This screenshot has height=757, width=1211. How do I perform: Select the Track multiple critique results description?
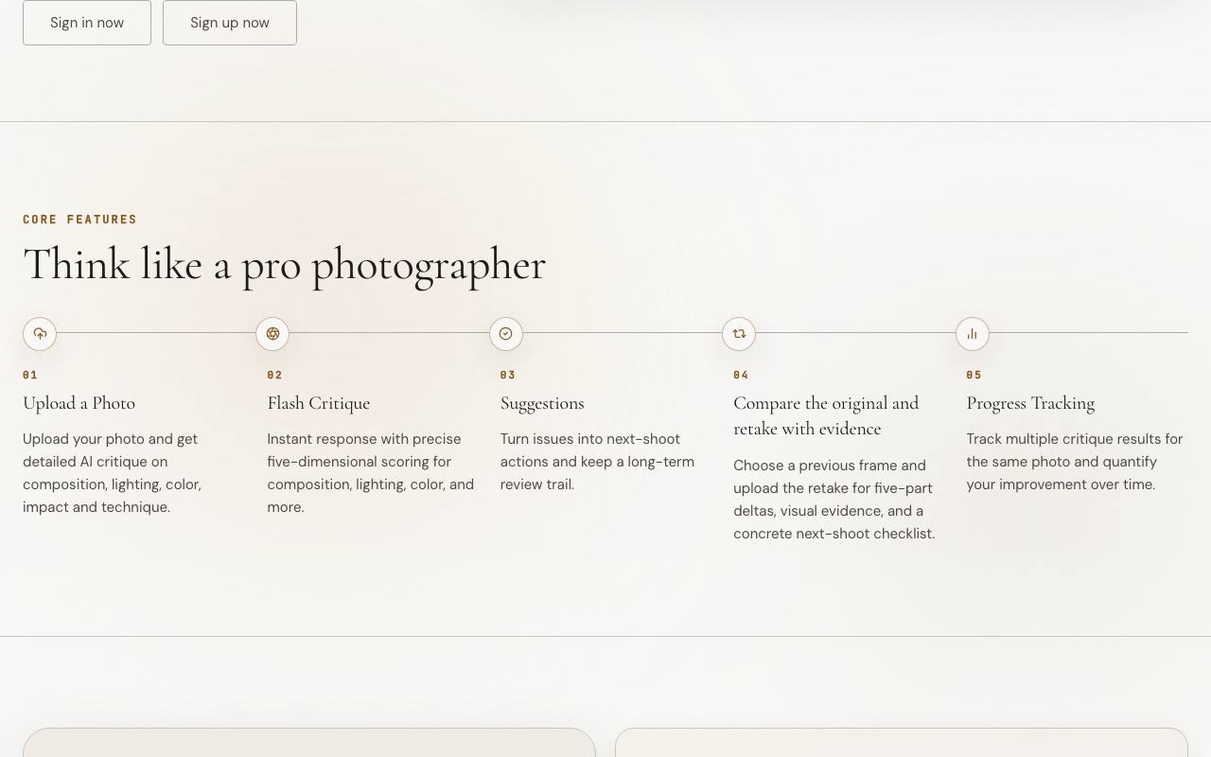1075,462
